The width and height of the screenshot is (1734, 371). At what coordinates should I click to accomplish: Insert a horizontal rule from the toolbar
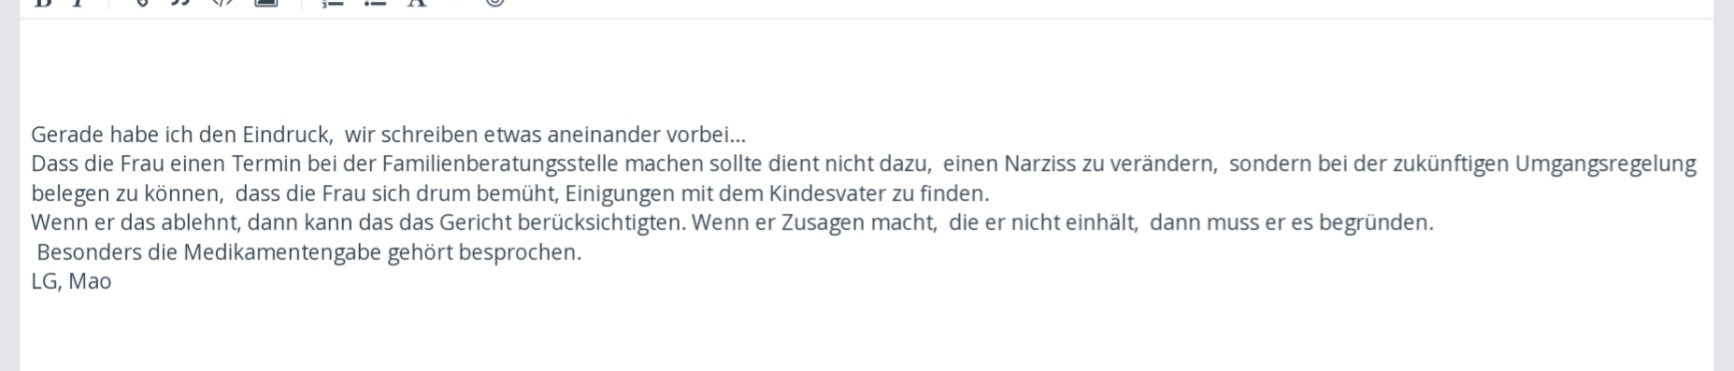pos(456,3)
